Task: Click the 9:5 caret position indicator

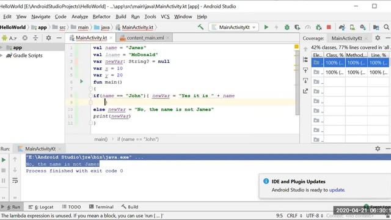Action: (x=279, y=216)
